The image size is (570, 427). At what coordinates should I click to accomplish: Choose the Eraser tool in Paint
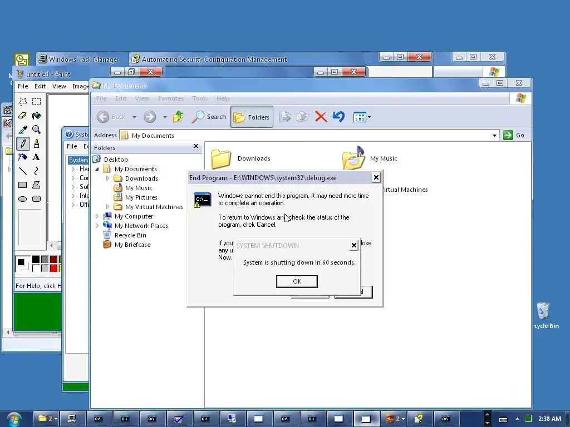(x=22, y=116)
